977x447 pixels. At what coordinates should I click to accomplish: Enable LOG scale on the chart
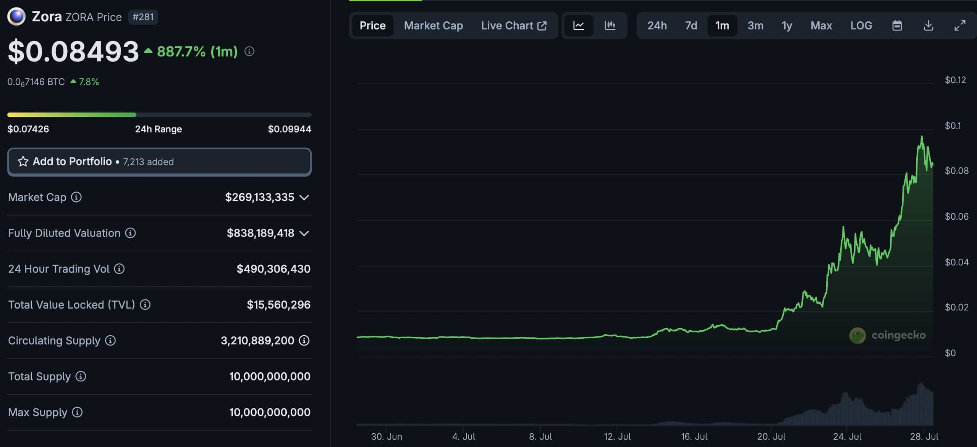pos(861,25)
